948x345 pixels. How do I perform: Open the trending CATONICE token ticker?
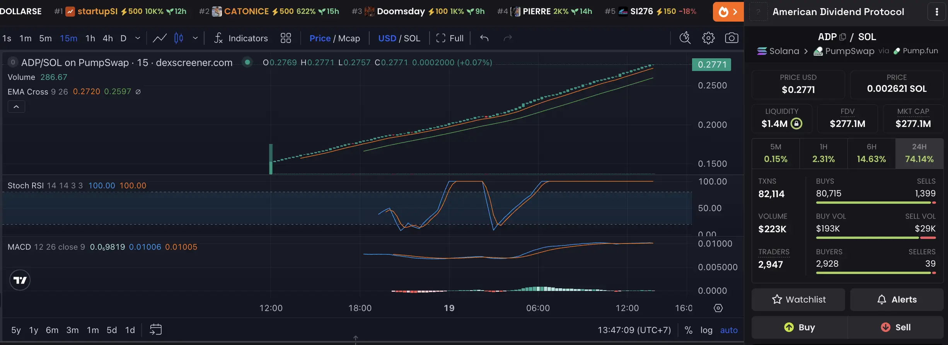[269, 12]
